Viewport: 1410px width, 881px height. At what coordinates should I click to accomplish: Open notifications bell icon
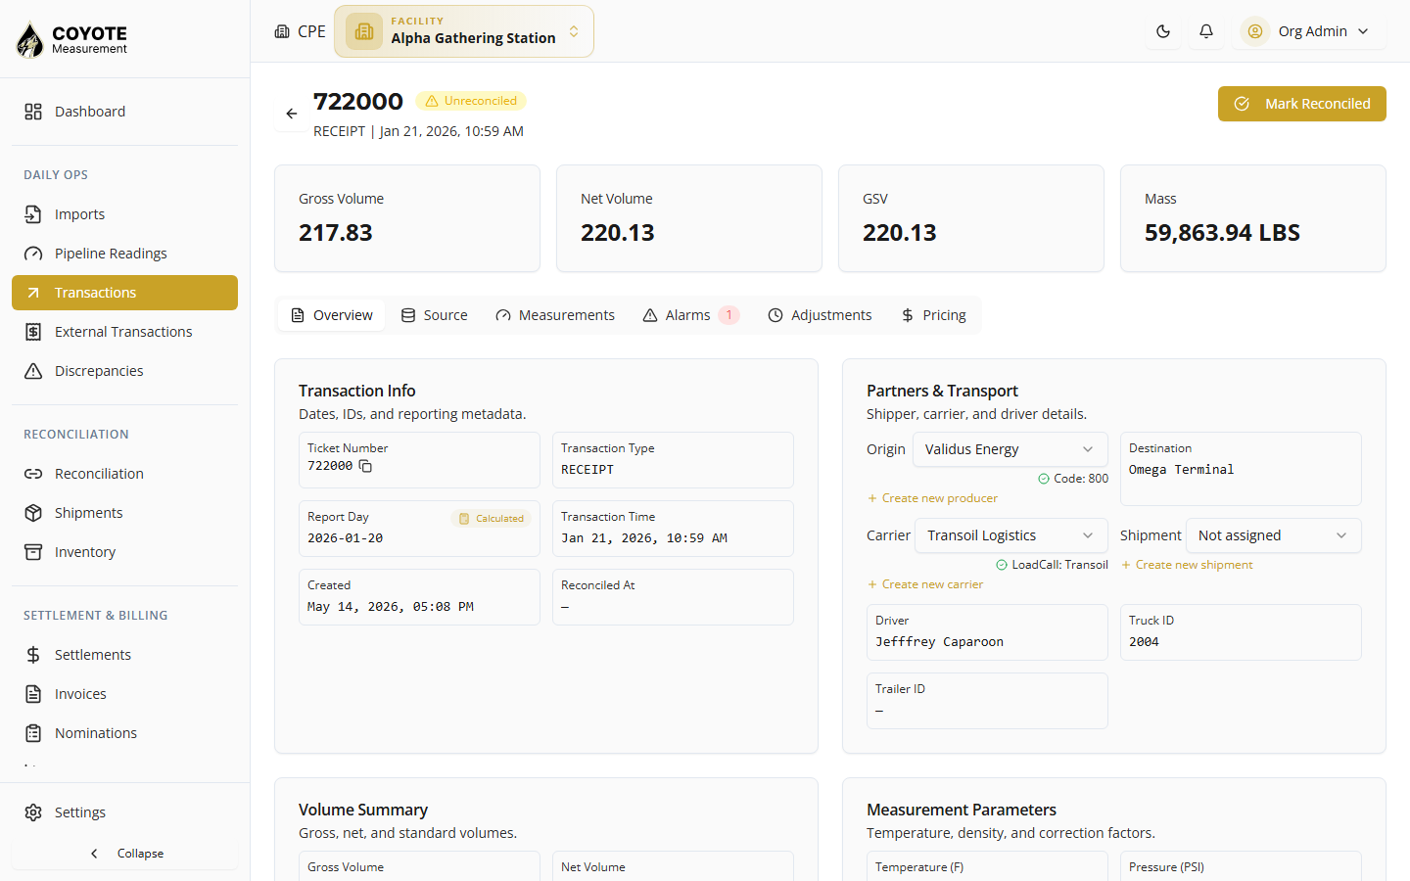pyautogui.click(x=1206, y=31)
